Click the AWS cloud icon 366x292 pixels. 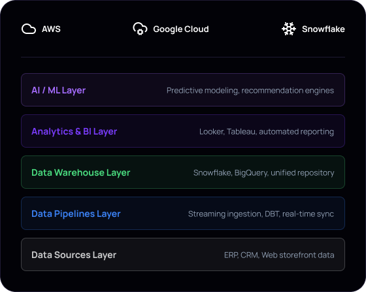pos(29,29)
